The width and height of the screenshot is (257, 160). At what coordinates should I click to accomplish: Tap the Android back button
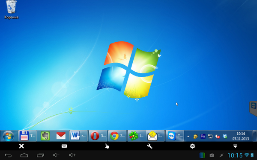[8, 155]
